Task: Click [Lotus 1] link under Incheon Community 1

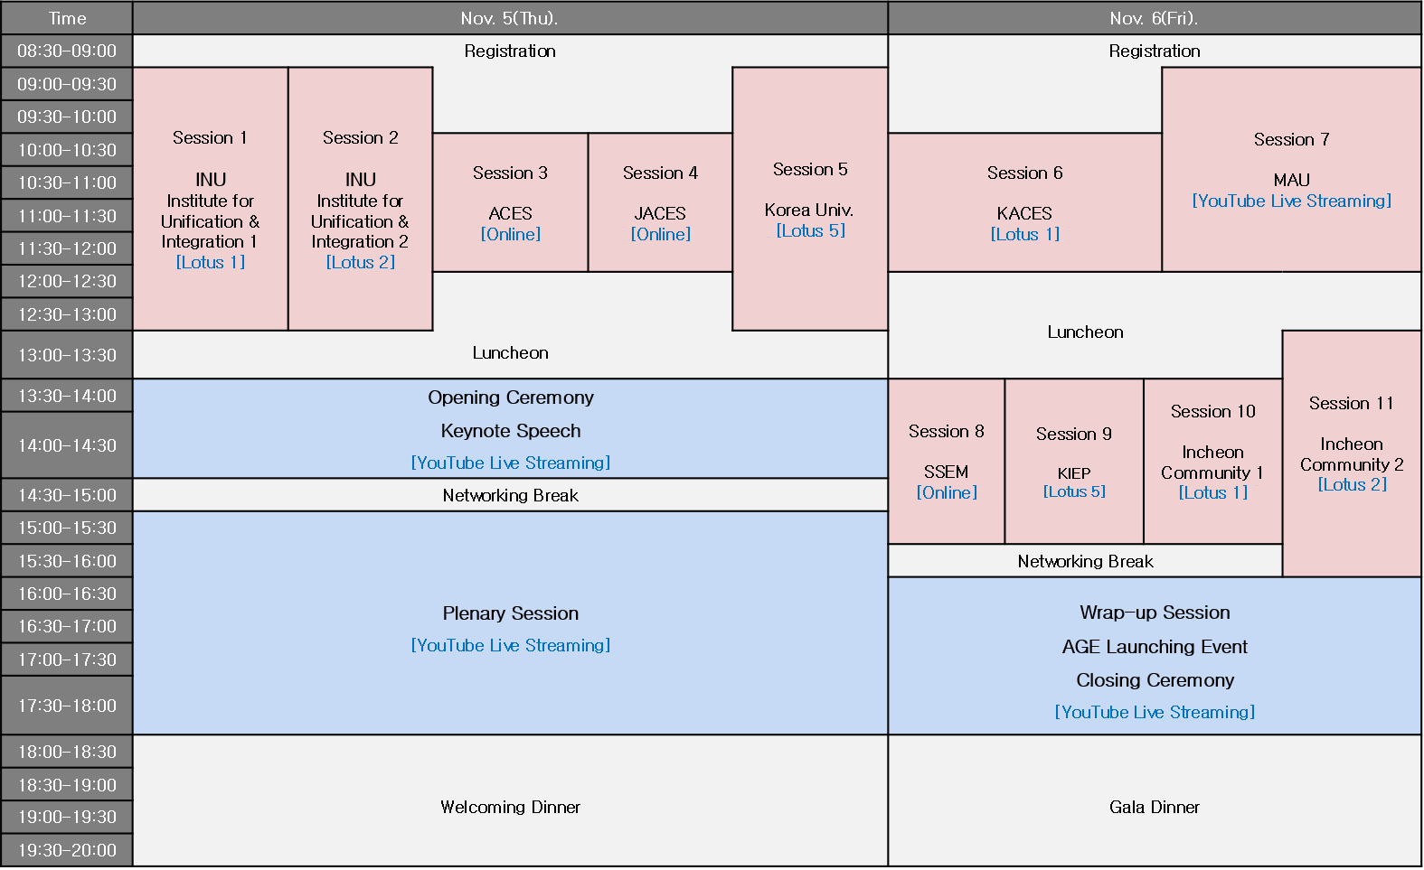Action: (1213, 492)
